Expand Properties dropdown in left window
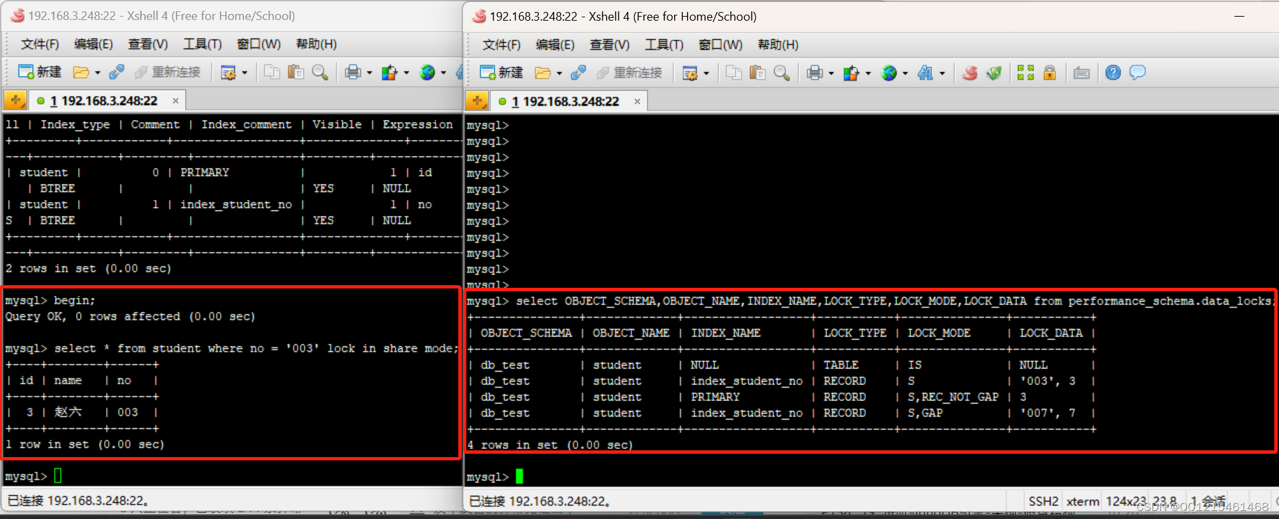This screenshot has height=519, width=1279. pyautogui.click(x=244, y=73)
